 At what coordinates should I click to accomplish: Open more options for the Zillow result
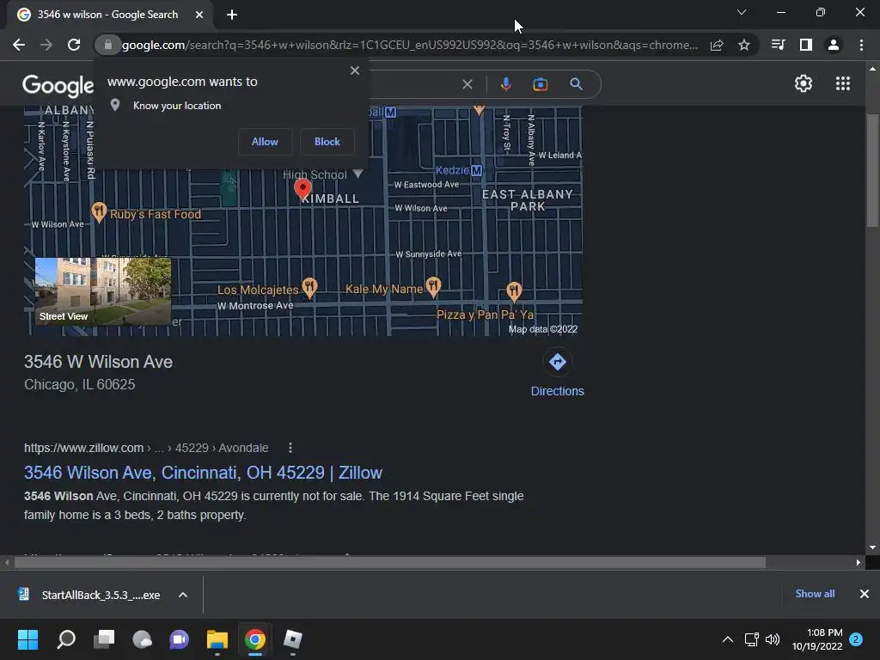click(x=290, y=448)
